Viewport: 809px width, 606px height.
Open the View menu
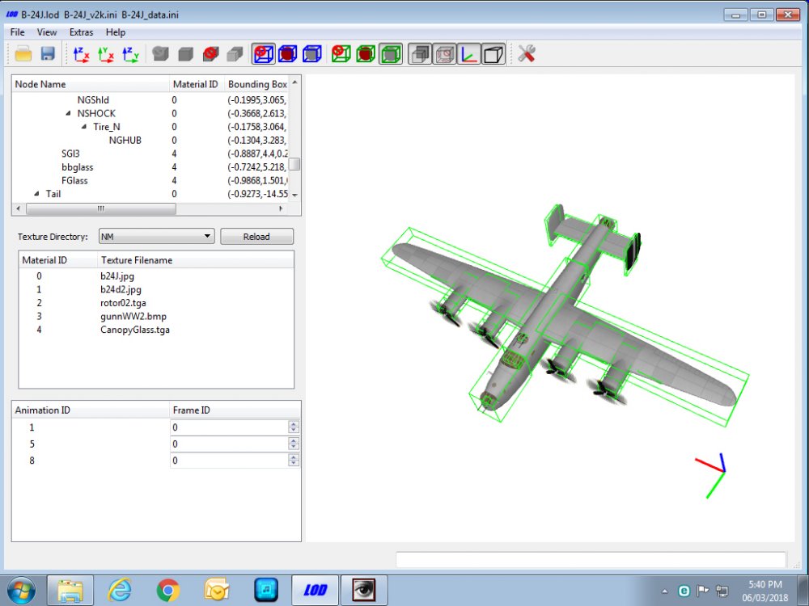click(x=46, y=32)
